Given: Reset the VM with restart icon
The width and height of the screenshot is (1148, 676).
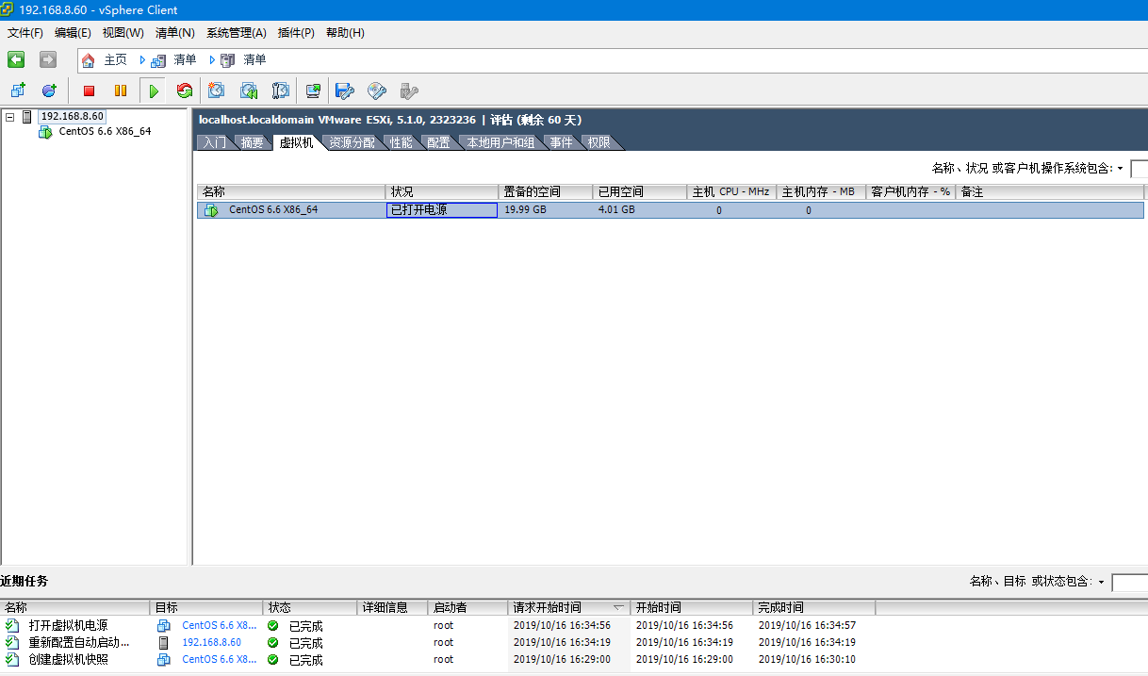Looking at the screenshot, I should coord(185,91).
